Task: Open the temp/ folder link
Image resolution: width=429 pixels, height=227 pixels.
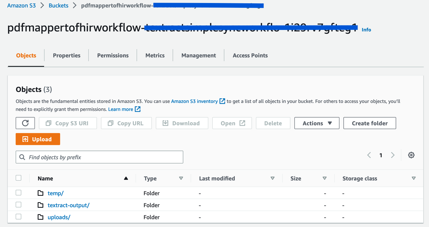Action: tap(56, 193)
